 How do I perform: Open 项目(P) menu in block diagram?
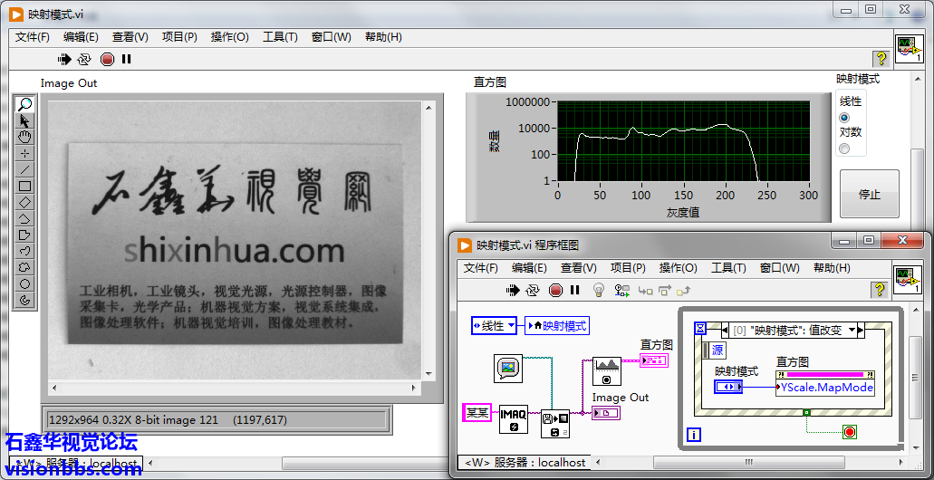[x=628, y=268]
